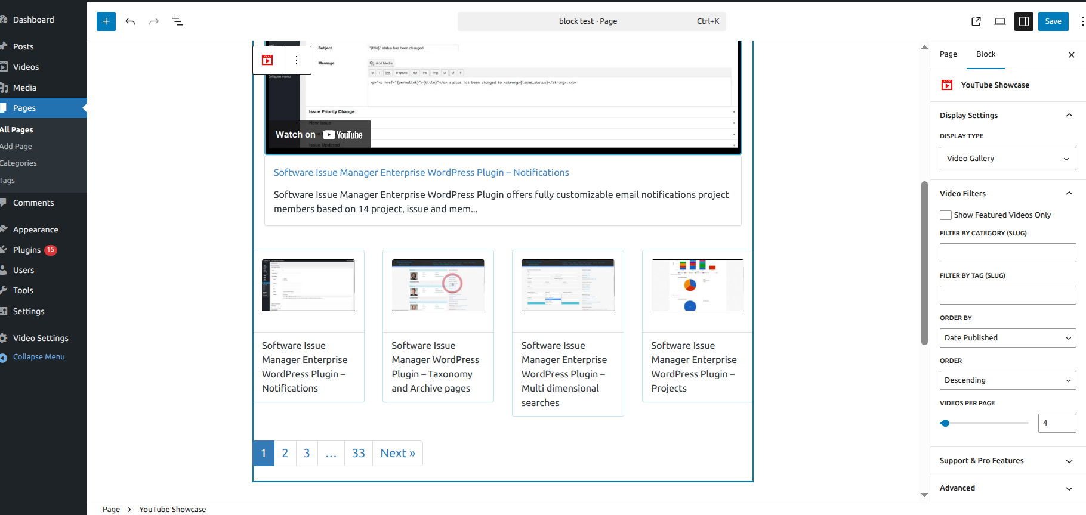The height and width of the screenshot is (515, 1086).
Task: Open the Order By dropdown
Action: (x=1008, y=338)
